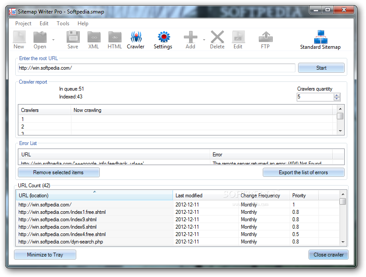Expand the Add dropdown arrow
The height and width of the screenshot is (277, 366).
click(x=204, y=40)
